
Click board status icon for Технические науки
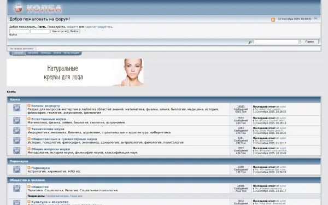(x=17, y=131)
